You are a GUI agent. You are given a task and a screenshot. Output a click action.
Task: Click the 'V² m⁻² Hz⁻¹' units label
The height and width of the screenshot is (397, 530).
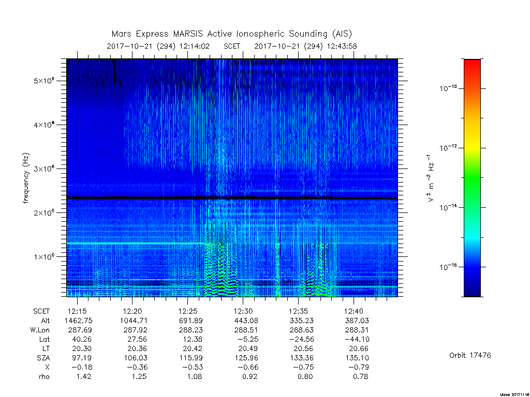pyautogui.click(x=430, y=178)
